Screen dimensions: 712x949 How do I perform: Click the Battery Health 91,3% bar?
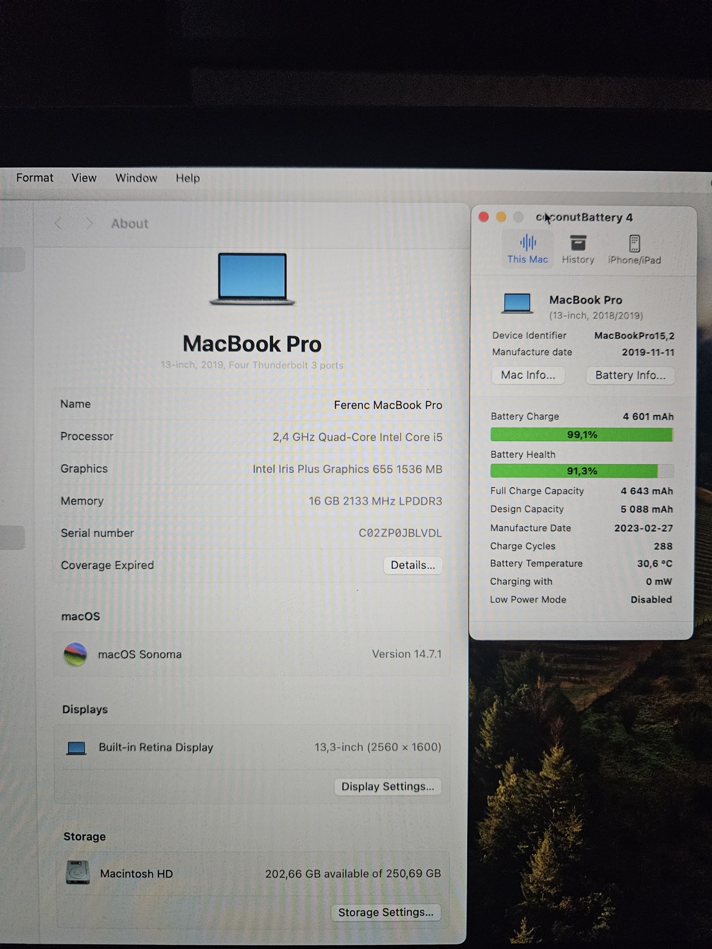581,471
